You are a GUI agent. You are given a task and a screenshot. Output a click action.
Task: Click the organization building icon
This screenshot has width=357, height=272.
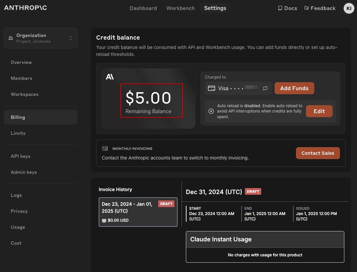[x=11, y=38]
